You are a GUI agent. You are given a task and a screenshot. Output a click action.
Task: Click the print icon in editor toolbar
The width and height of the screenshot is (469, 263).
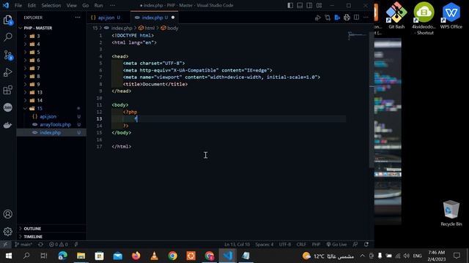(347, 18)
